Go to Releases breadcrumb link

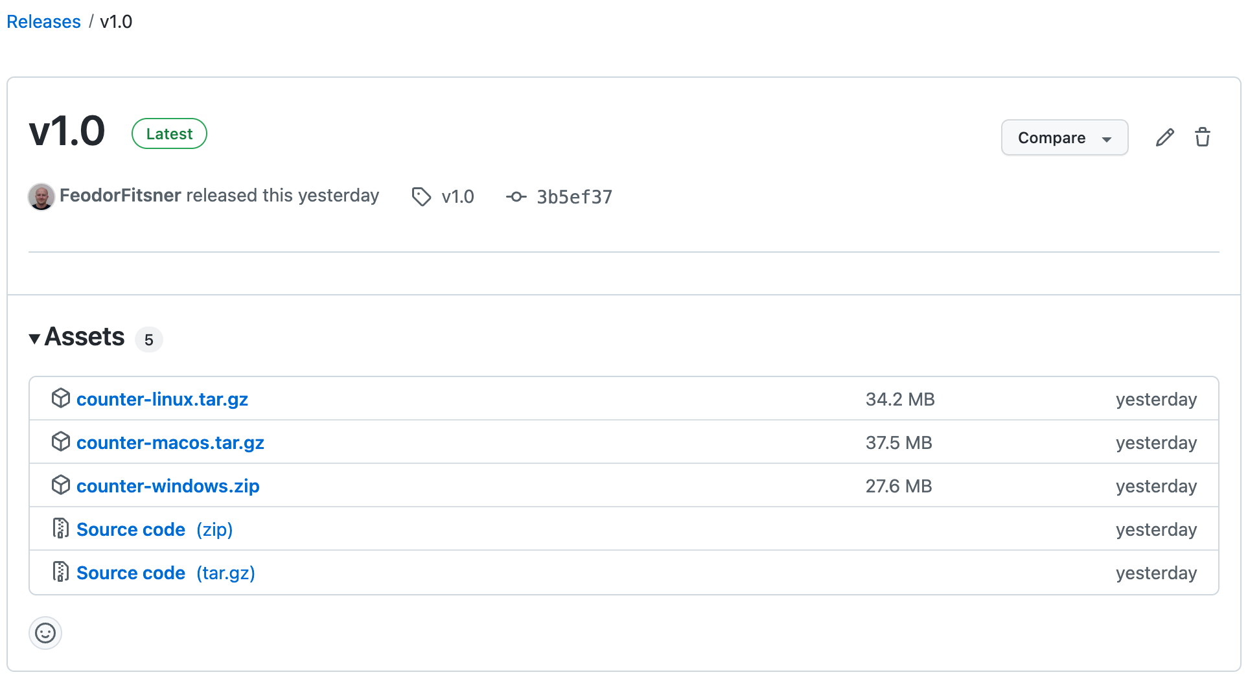(x=43, y=21)
